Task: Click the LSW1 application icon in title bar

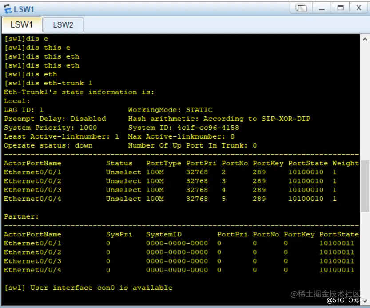Action: 8,9
